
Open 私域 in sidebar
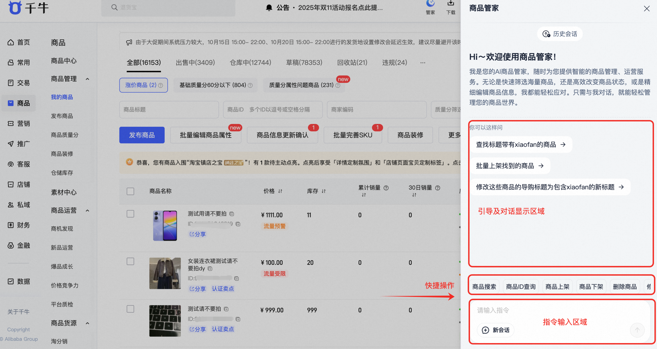(19, 205)
